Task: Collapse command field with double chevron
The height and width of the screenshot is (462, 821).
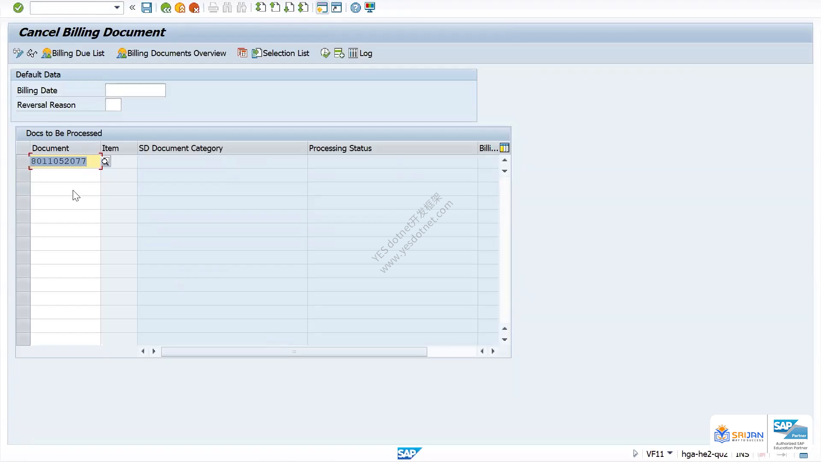Action: pos(132,8)
